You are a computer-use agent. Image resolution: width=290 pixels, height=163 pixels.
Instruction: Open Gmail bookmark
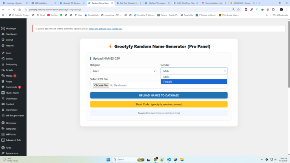41,15
